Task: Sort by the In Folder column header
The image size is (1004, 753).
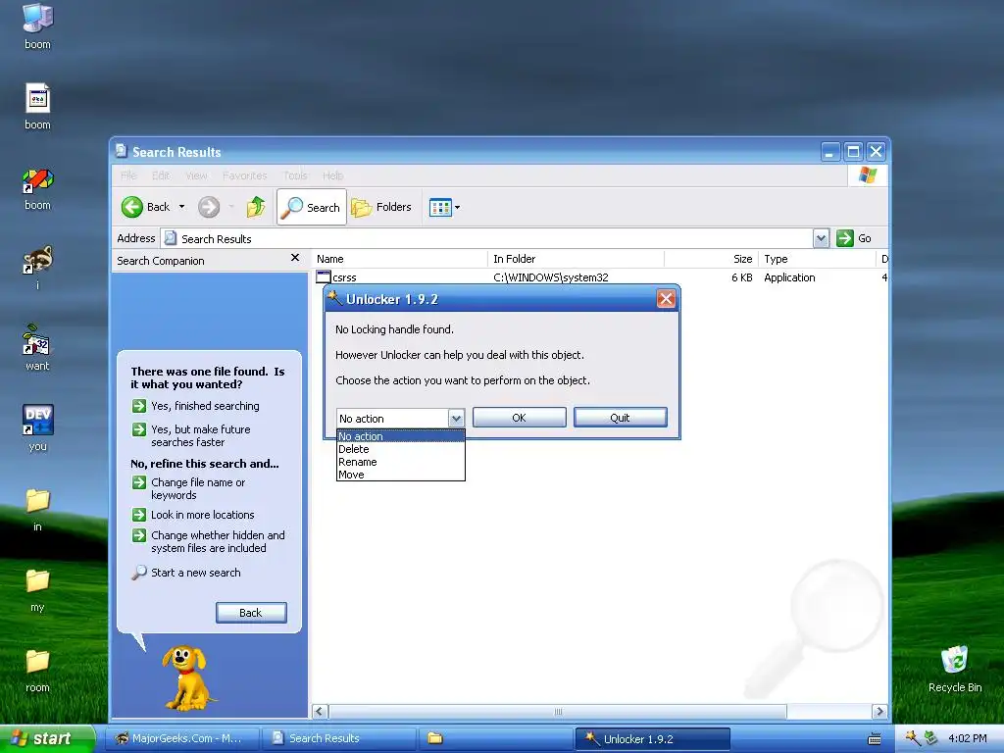Action: [577, 259]
